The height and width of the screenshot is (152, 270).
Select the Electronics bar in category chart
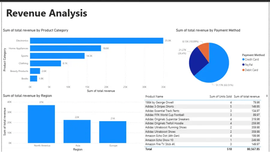pyautogui.click(x=97, y=41)
